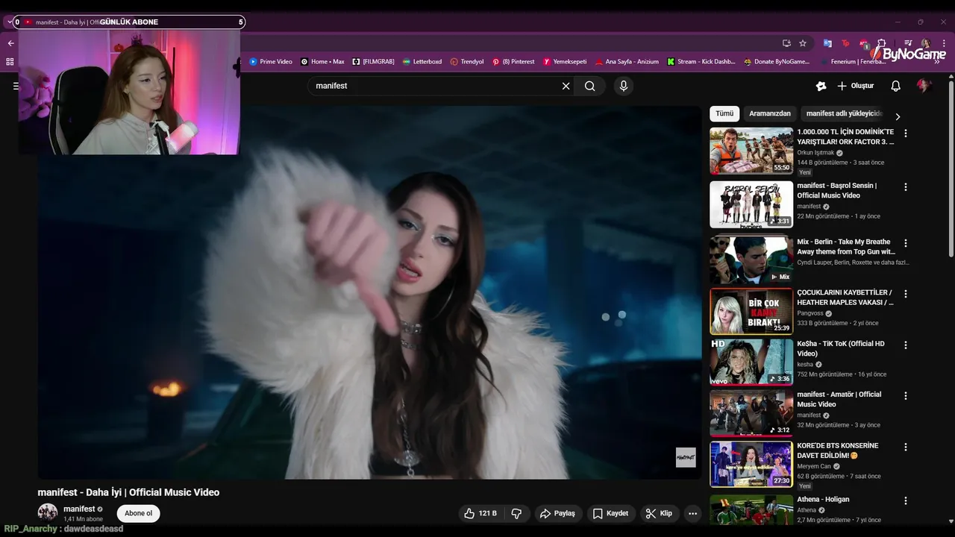The width and height of the screenshot is (955, 537).
Task: Open FILMGRAB bookmark
Action: (x=373, y=62)
